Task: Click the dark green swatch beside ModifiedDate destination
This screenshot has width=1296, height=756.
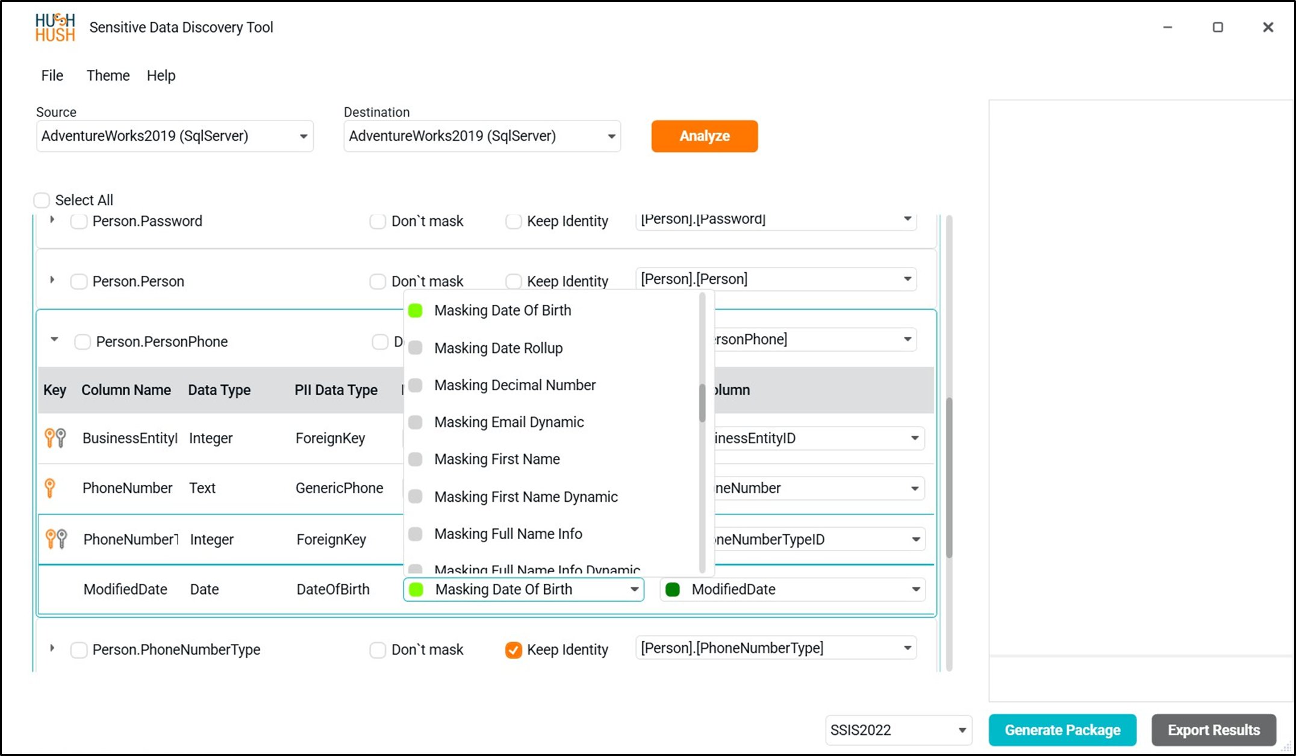Action: [673, 589]
